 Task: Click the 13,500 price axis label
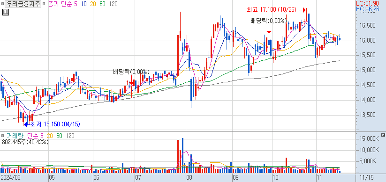click(x=367, y=115)
